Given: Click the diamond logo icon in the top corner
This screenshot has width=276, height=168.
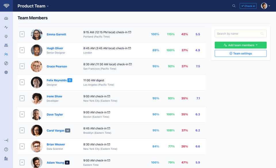Looking at the screenshot, I should pyautogui.click(x=6, y=6).
